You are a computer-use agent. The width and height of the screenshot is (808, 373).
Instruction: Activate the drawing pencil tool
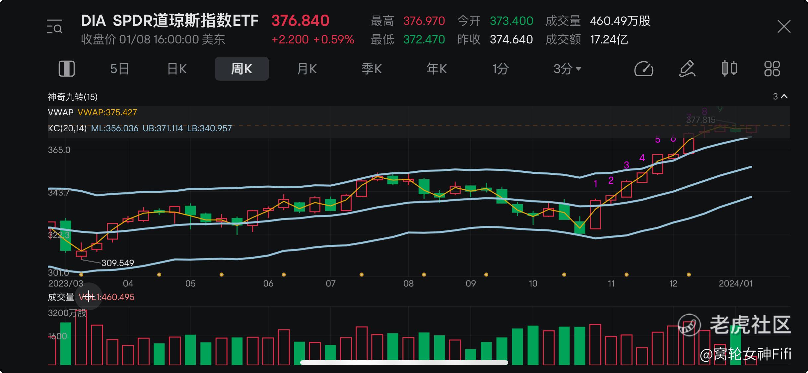point(687,69)
